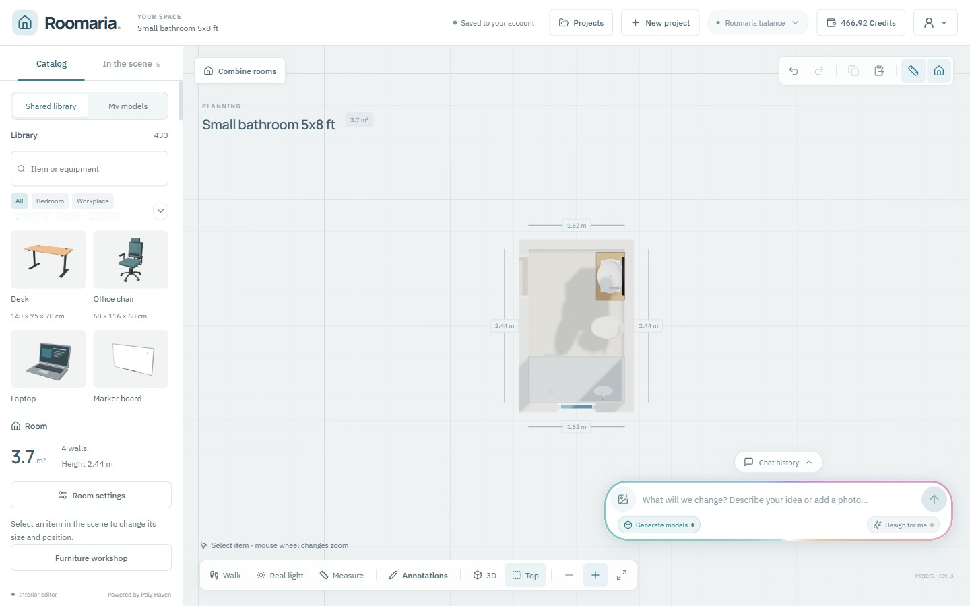Click the Roomaria home logo icon
Viewport: 970px width, 606px height.
[25, 22]
